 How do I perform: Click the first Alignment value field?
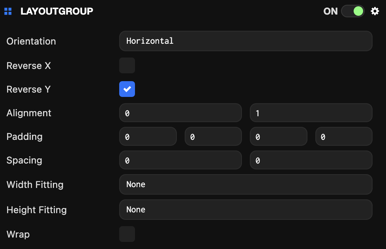click(x=180, y=113)
